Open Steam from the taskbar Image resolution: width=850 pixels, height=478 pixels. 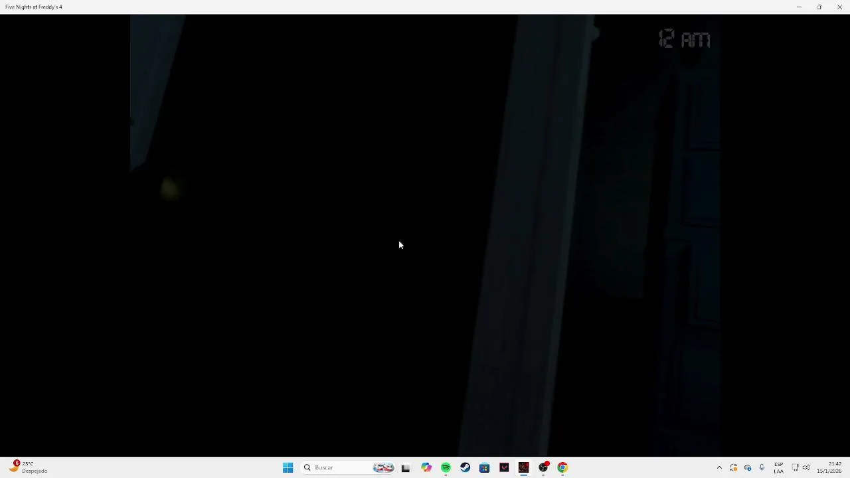(x=466, y=467)
